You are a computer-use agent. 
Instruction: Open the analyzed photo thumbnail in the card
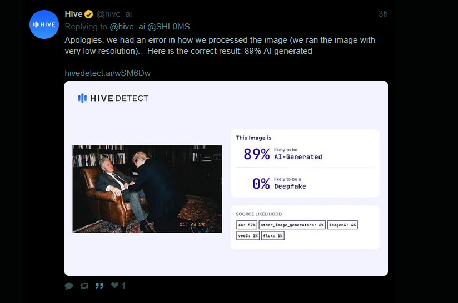pos(147,189)
